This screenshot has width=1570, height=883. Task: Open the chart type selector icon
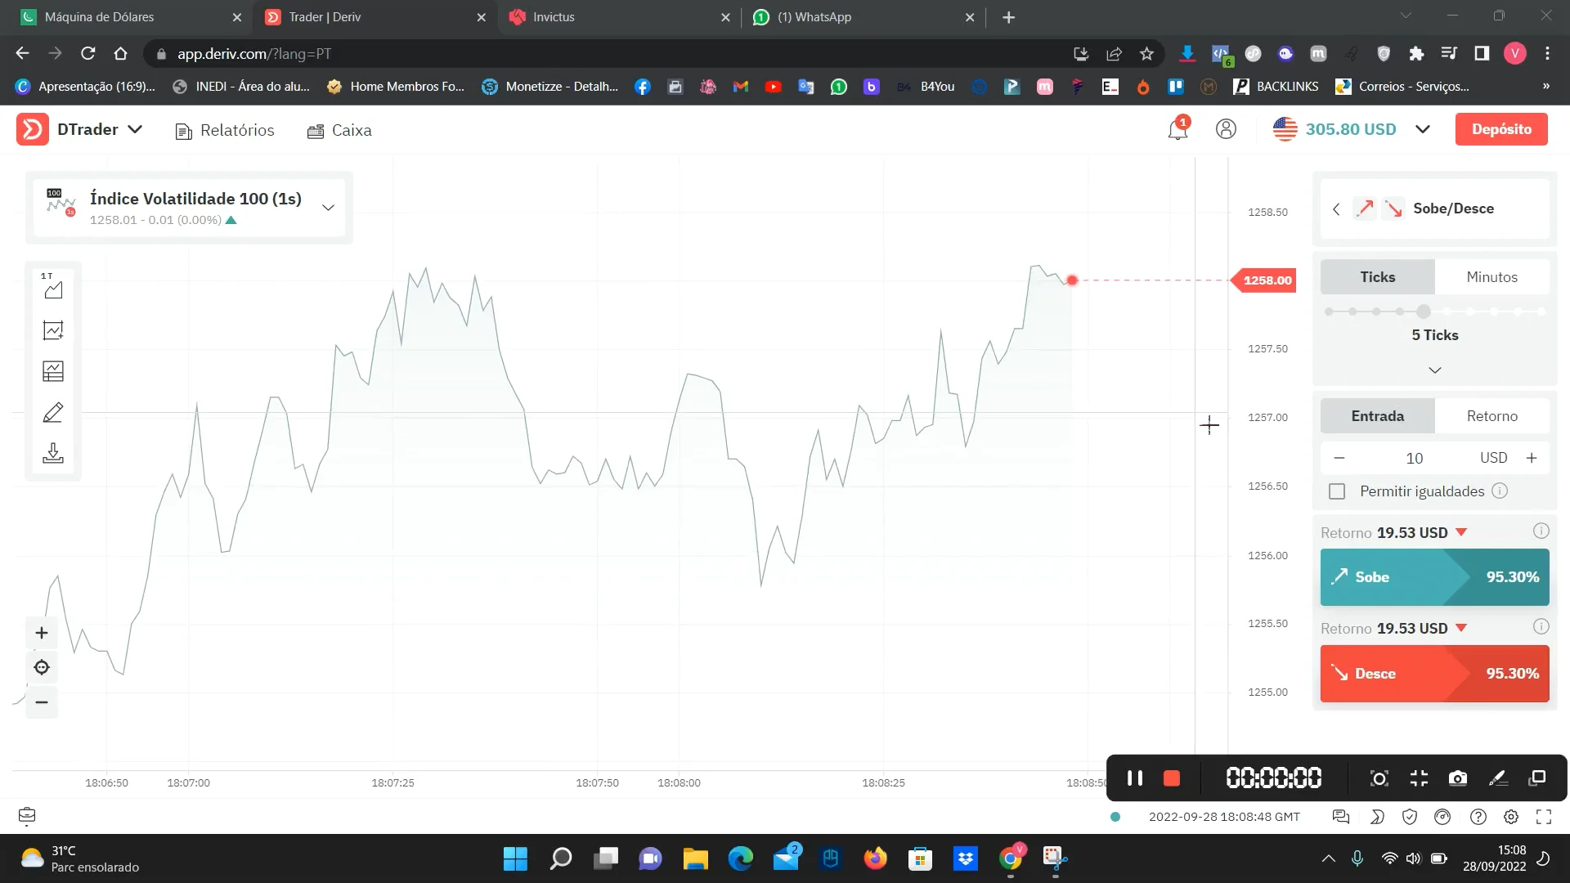(x=53, y=287)
